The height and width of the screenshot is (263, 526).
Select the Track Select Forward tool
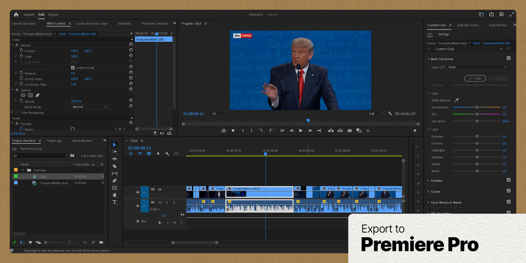click(x=115, y=152)
